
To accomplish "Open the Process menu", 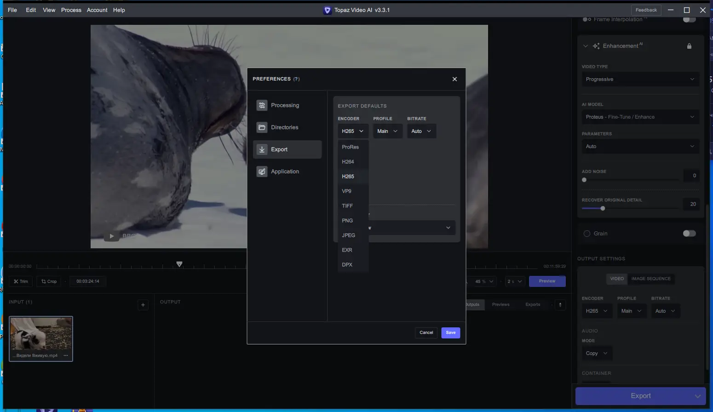I will click(71, 10).
